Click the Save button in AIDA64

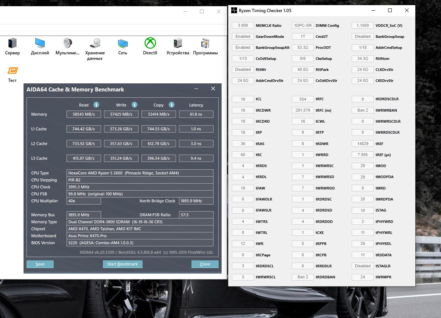click(40, 264)
